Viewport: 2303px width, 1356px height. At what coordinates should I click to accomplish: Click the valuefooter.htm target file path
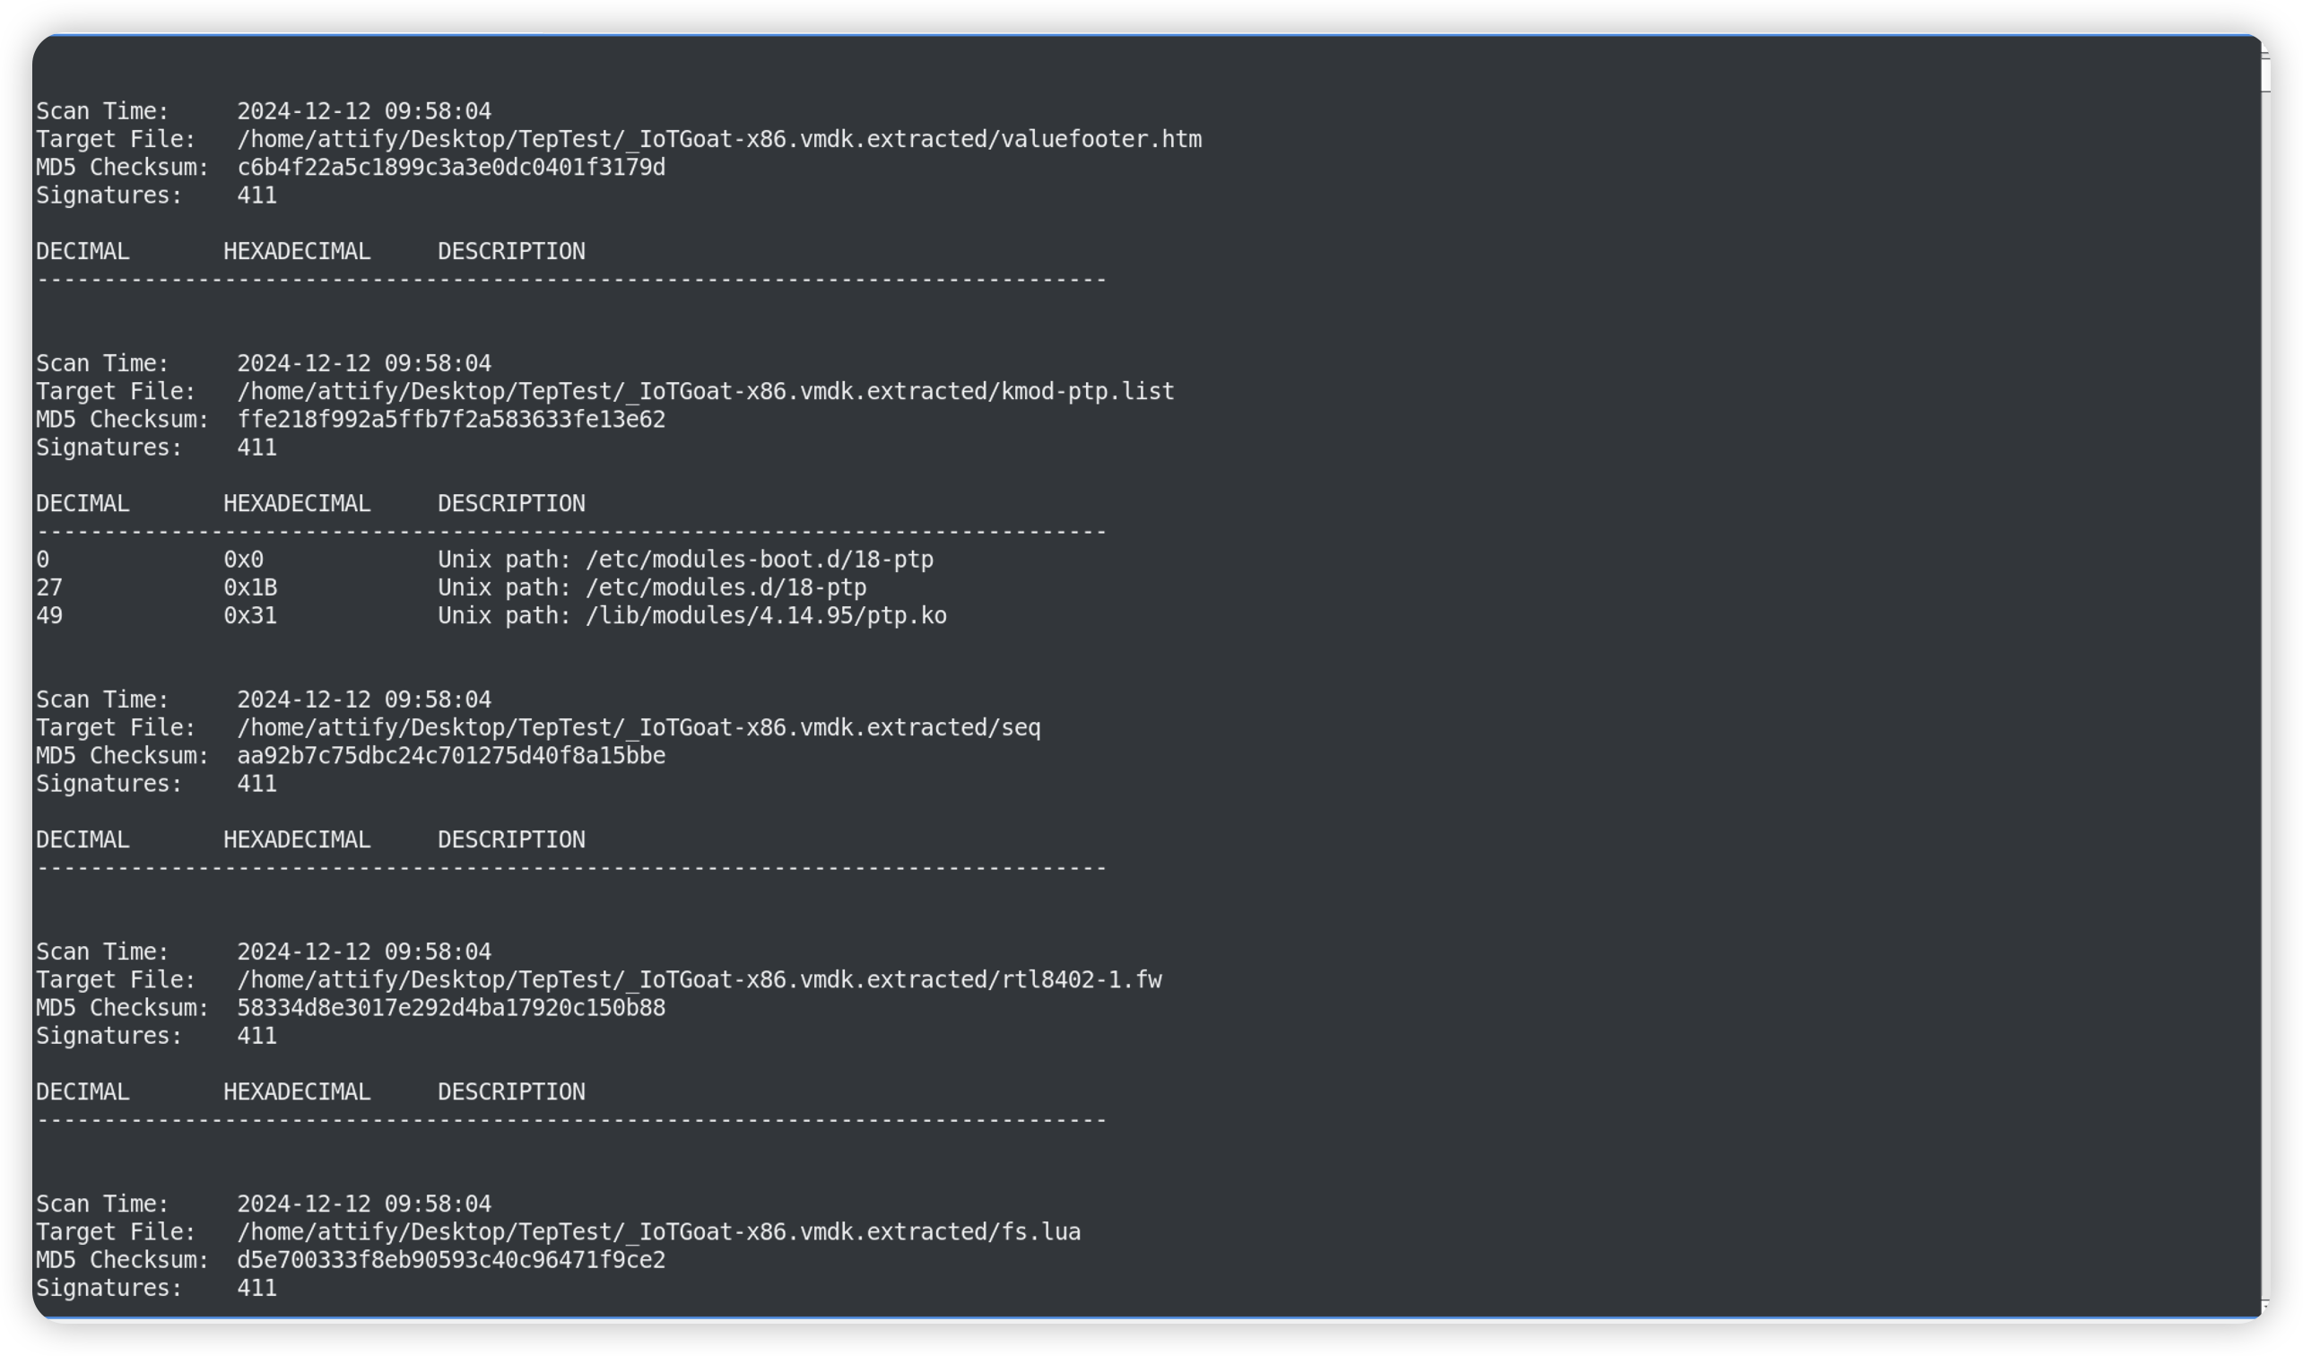(x=719, y=139)
